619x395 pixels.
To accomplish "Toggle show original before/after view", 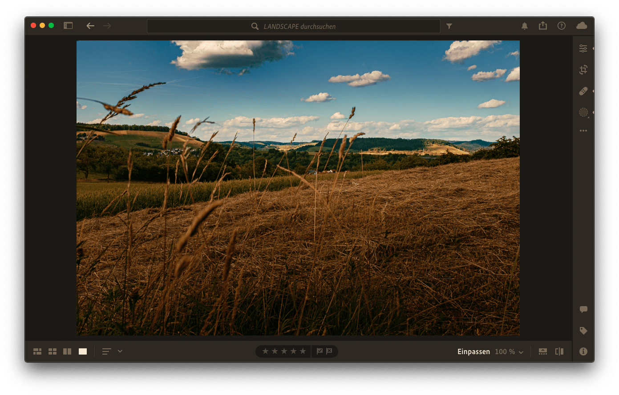I will (559, 351).
